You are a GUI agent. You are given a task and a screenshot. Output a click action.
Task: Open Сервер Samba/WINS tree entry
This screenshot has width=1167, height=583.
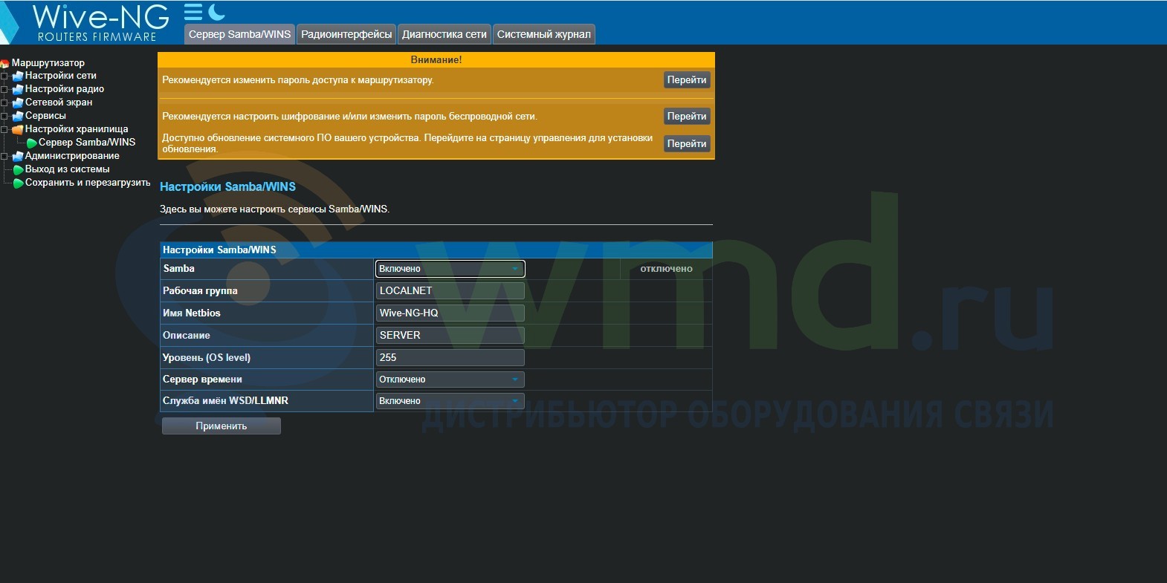[x=87, y=143]
